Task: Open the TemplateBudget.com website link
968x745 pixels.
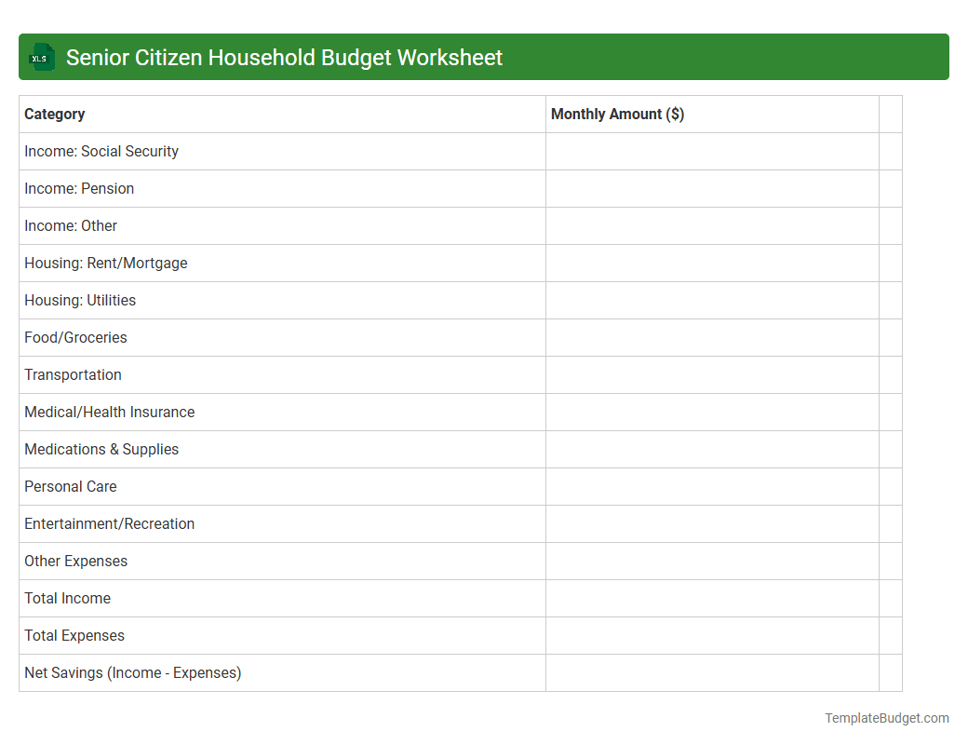Action: click(886, 718)
